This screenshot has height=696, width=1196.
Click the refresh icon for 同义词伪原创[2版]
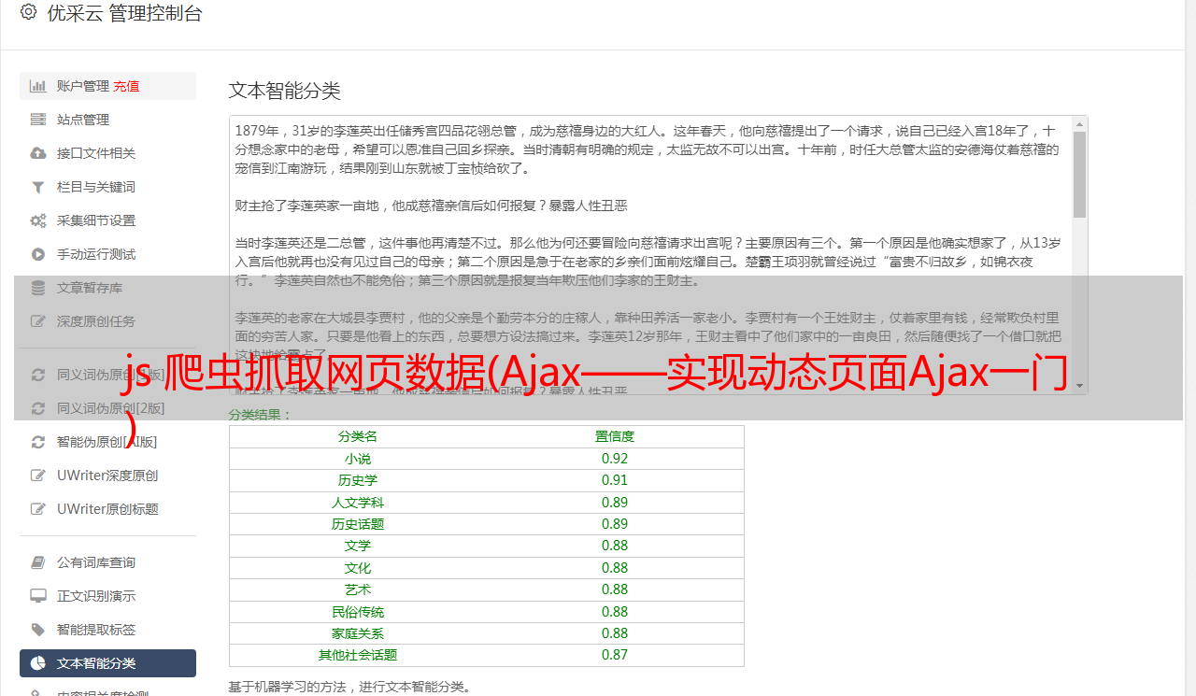38,408
